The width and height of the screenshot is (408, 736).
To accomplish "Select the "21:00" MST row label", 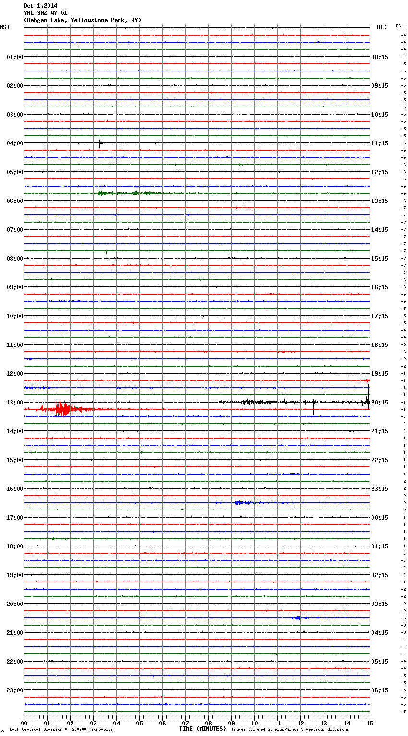I will point(15,633).
